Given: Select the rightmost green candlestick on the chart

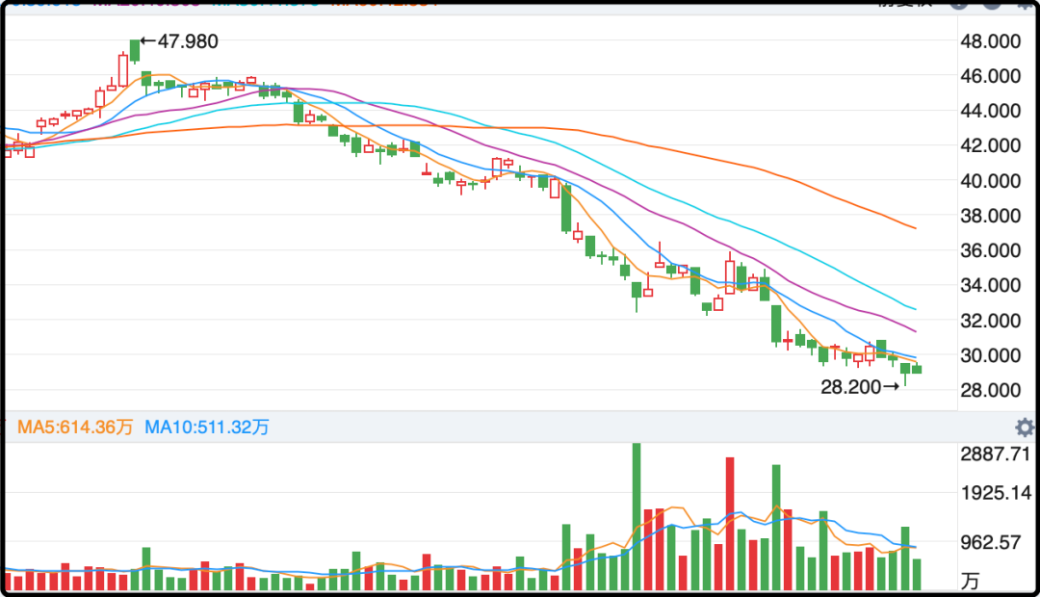Looking at the screenshot, I should [916, 370].
